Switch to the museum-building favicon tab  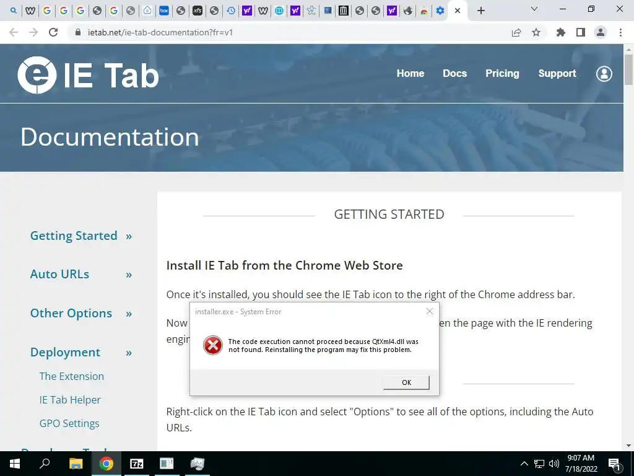343,11
